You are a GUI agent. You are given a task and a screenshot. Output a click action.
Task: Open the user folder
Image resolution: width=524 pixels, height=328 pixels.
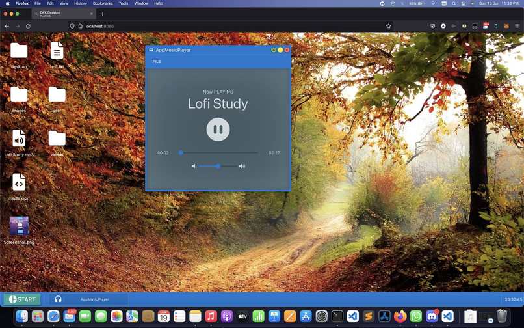click(57, 94)
